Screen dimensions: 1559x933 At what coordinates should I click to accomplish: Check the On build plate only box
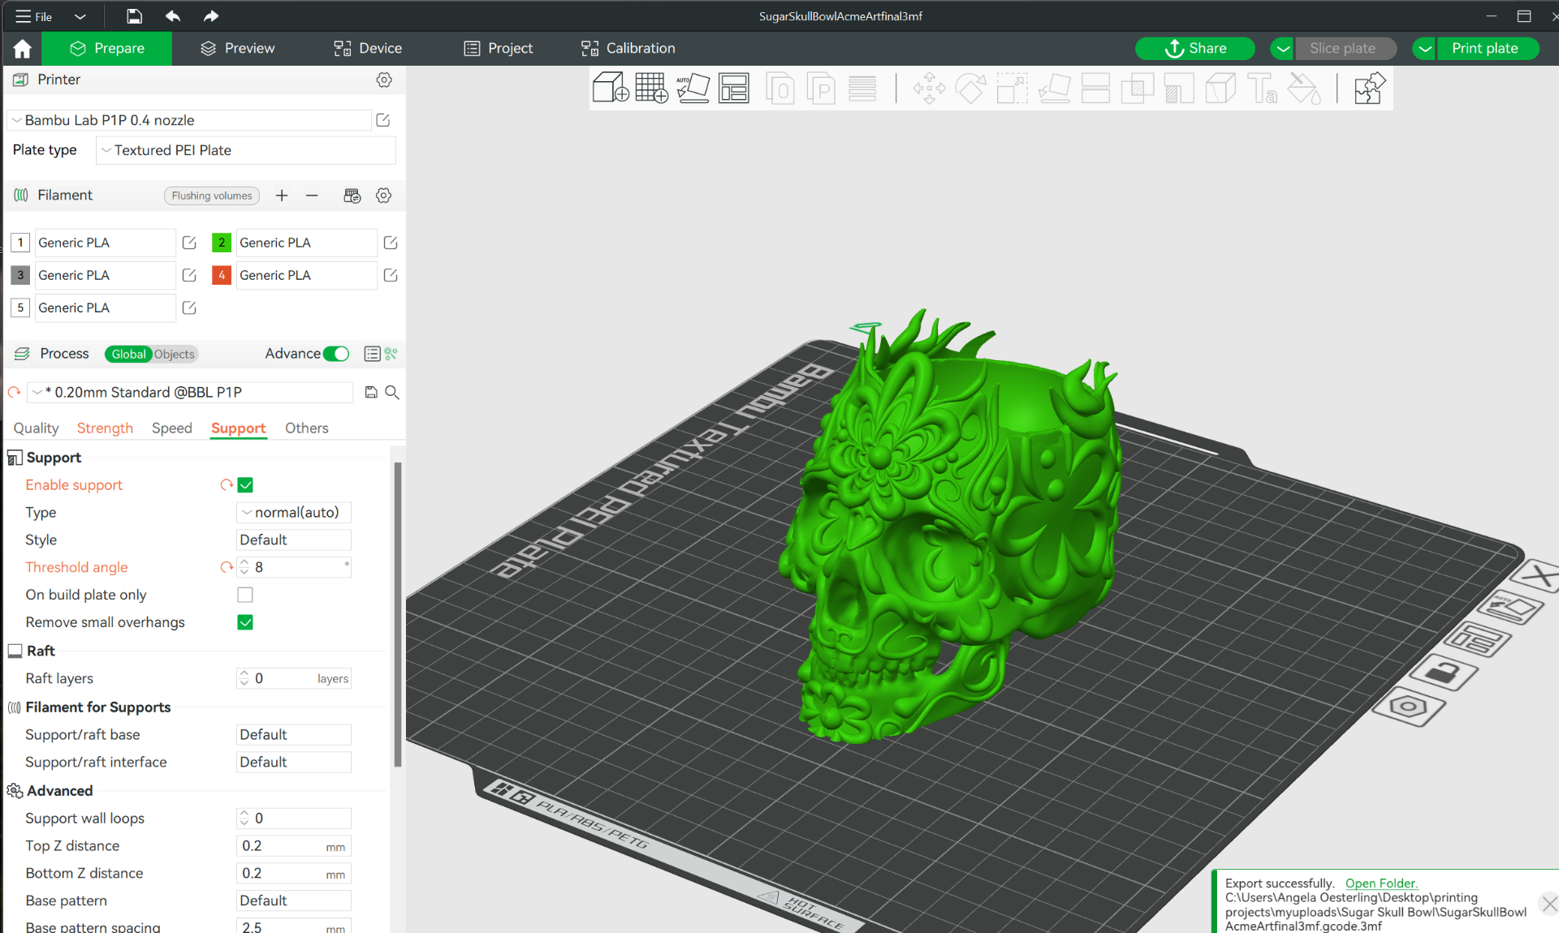(245, 595)
